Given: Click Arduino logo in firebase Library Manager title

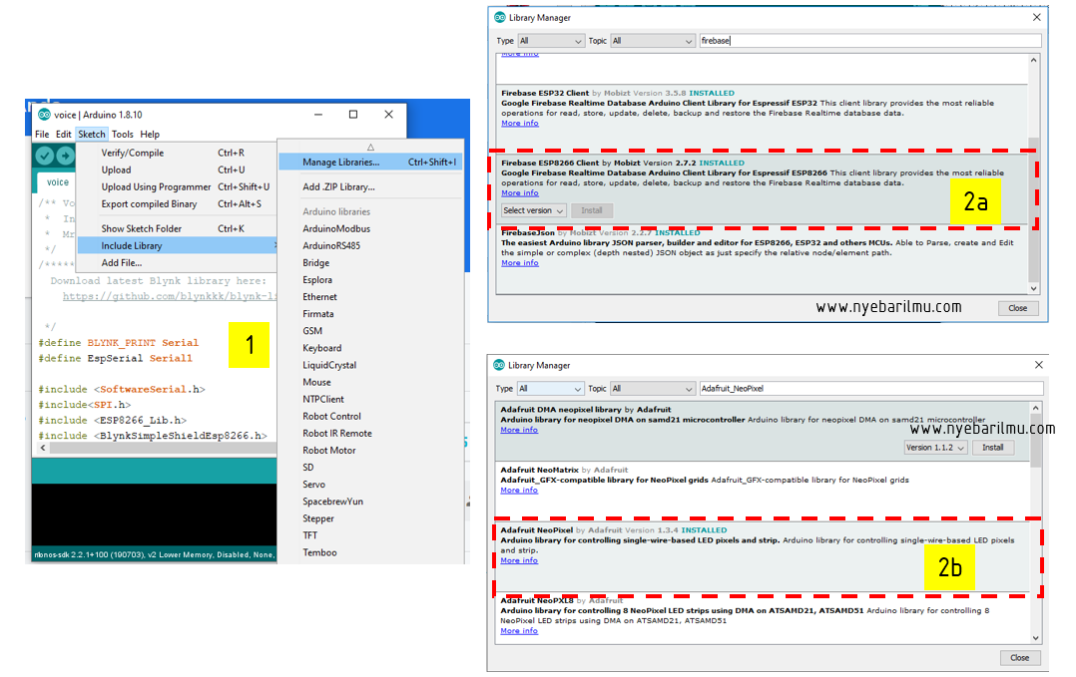Looking at the screenshot, I should [x=499, y=17].
